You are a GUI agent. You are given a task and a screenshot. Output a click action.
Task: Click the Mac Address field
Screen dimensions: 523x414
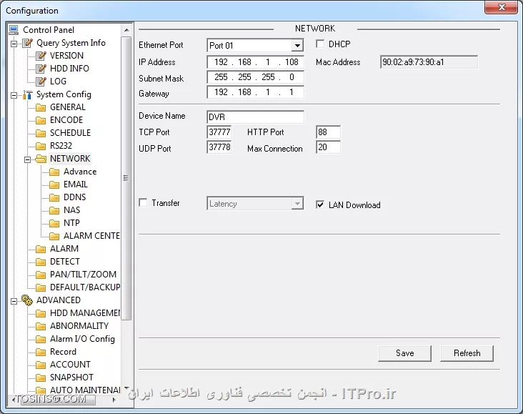click(x=429, y=62)
